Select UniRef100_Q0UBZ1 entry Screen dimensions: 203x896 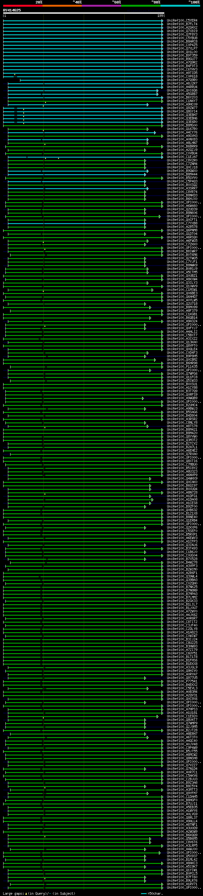pos(182,276)
